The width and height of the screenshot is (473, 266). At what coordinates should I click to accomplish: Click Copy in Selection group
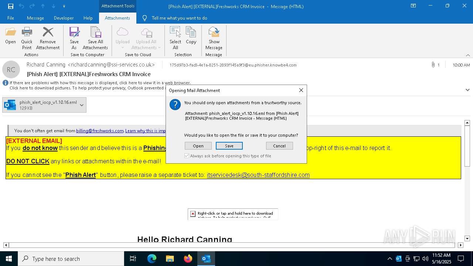pyautogui.click(x=191, y=35)
